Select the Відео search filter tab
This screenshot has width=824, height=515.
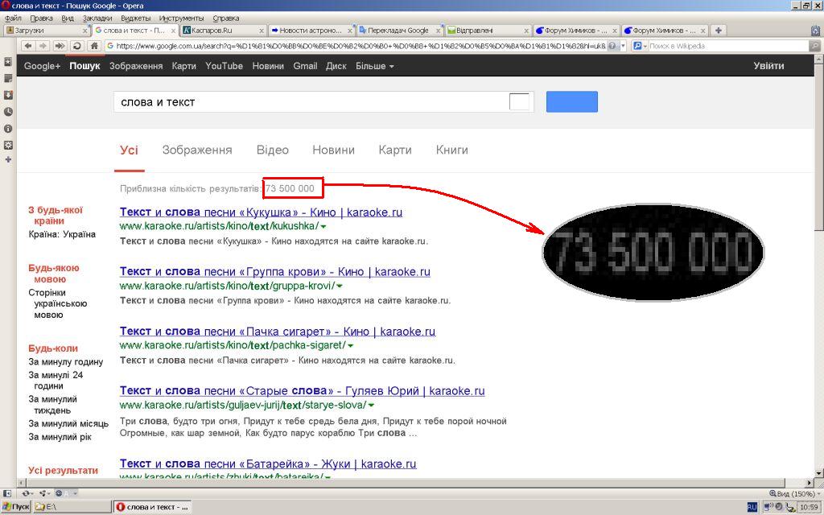point(272,150)
